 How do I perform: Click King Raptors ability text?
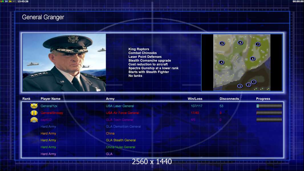[139, 49]
